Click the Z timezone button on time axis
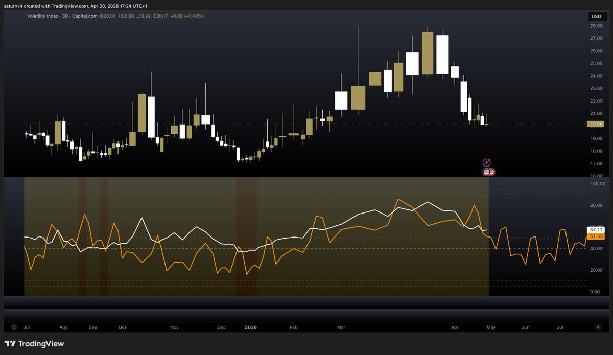The image size is (613, 355). click(14, 326)
